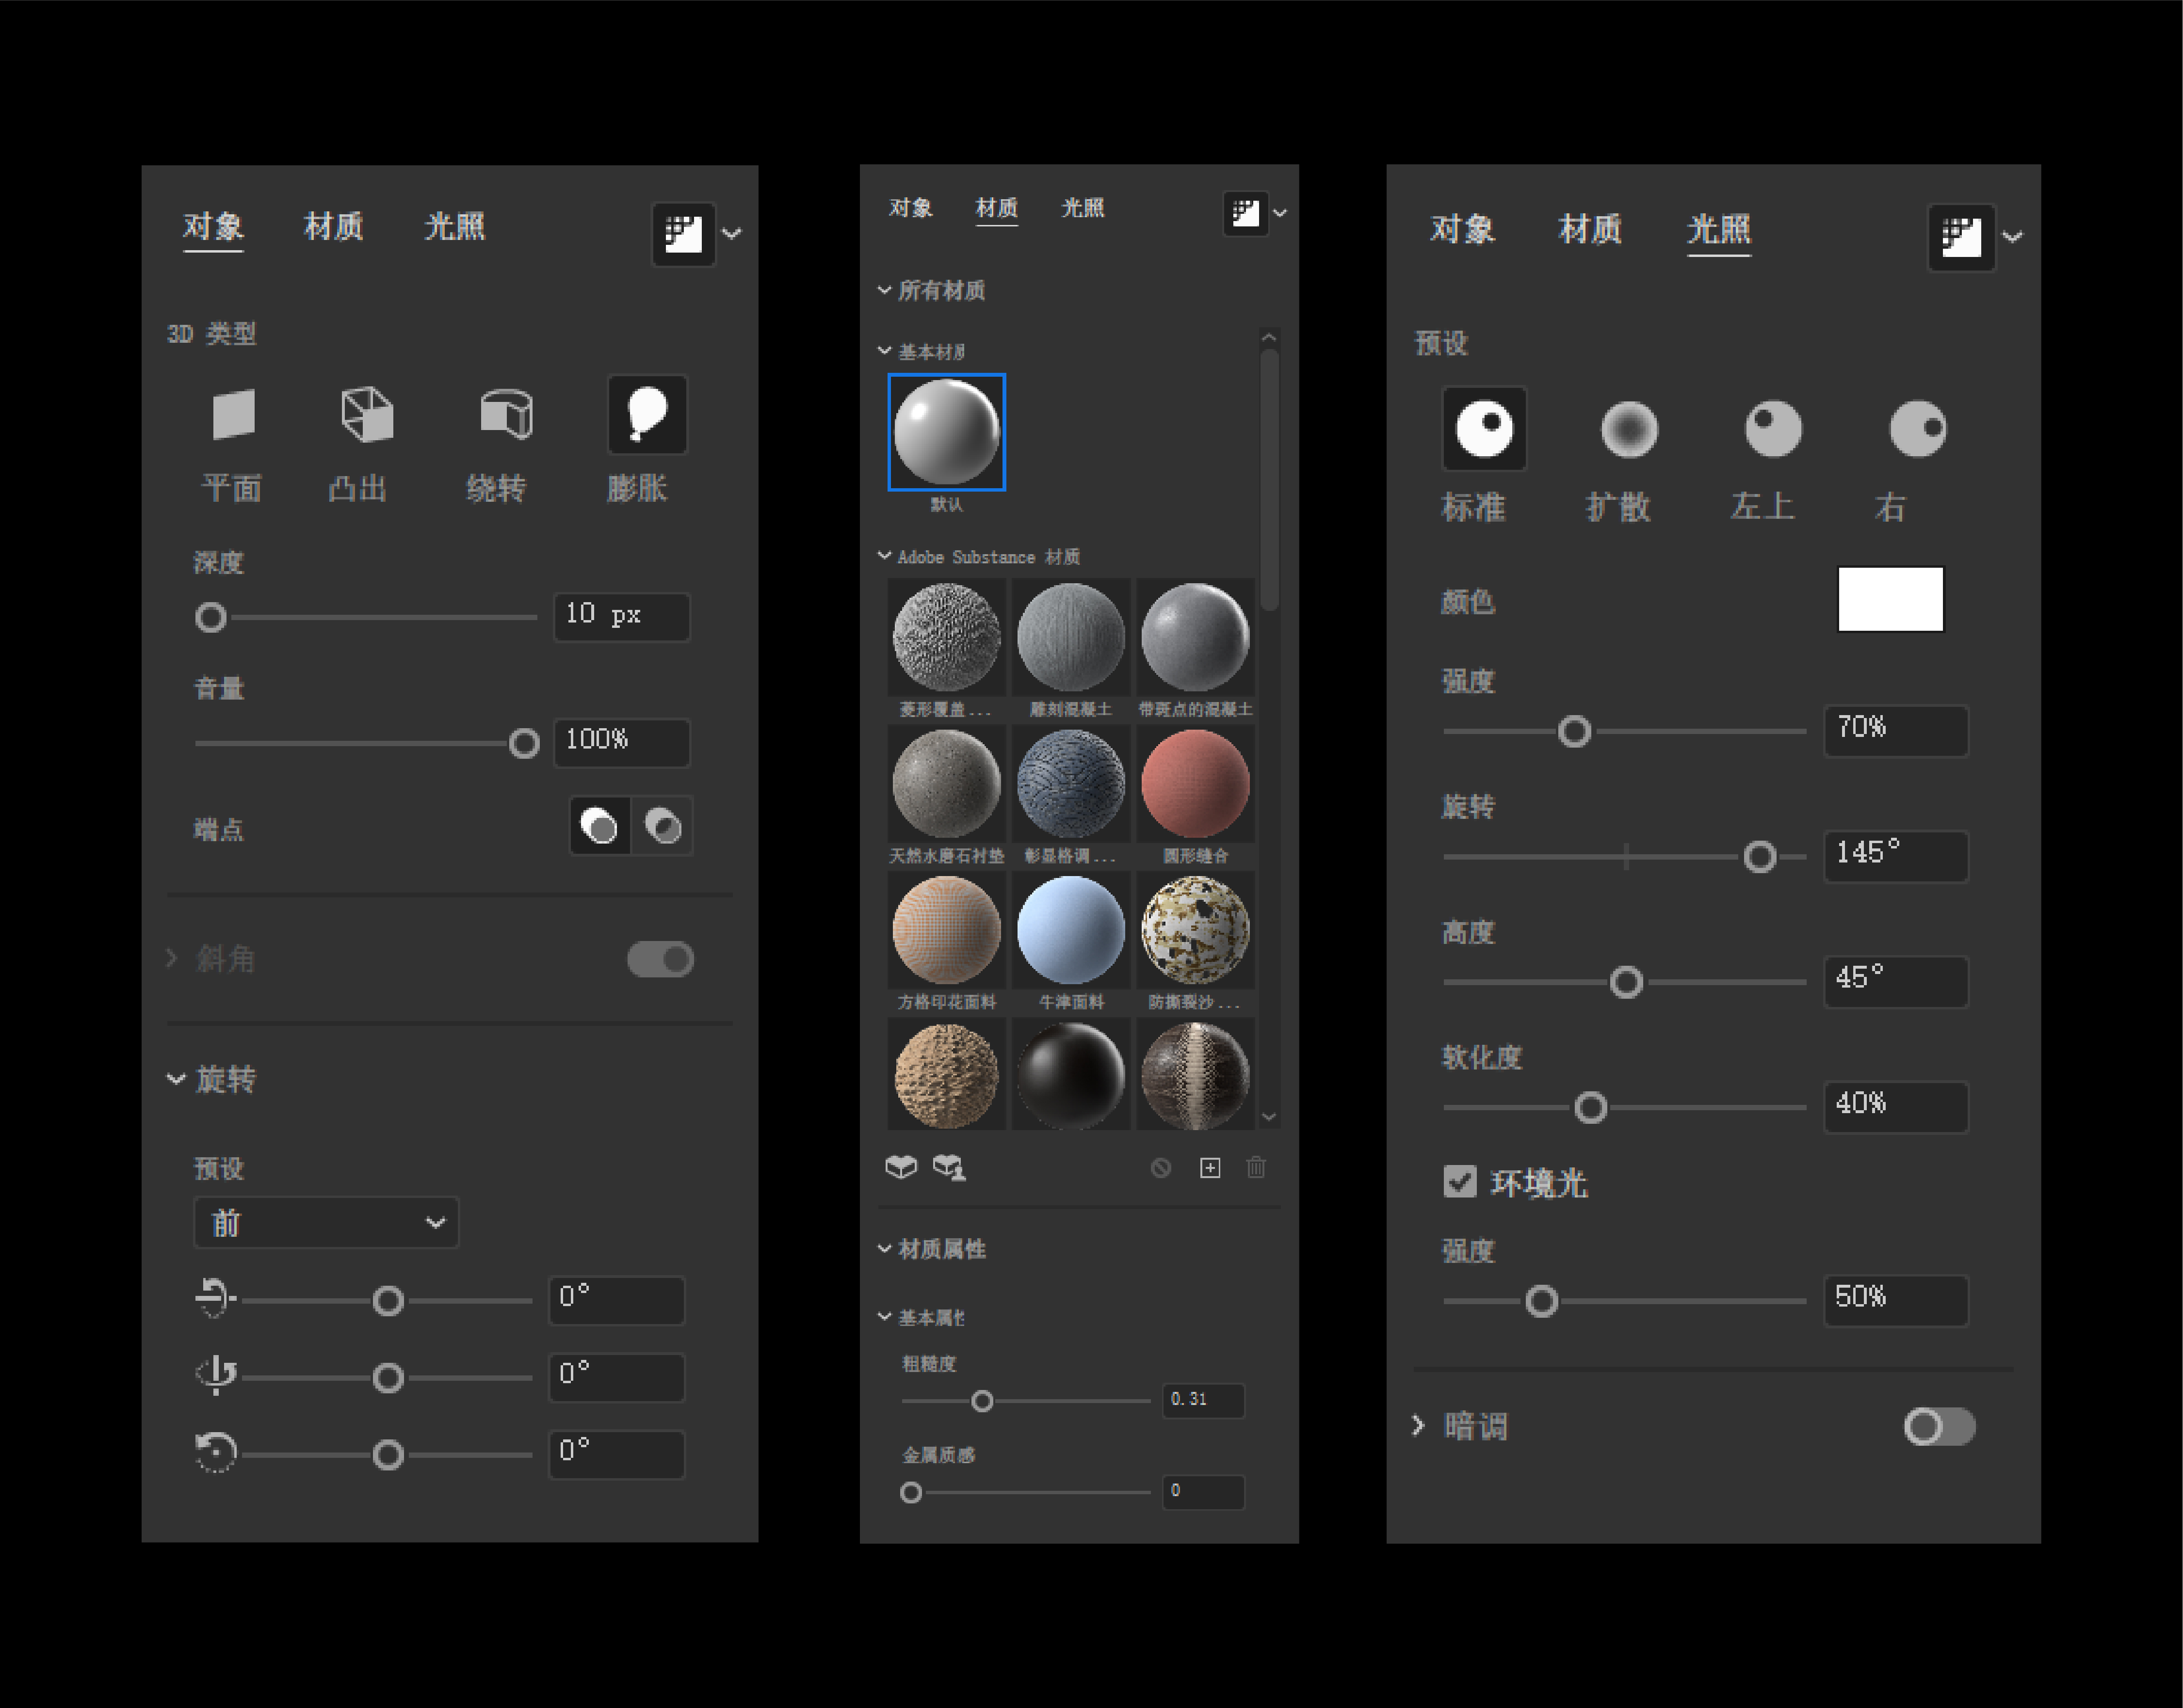Switch to the 对象 tab in middle panel
The width and height of the screenshot is (2183, 1708).
(x=910, y=208)
